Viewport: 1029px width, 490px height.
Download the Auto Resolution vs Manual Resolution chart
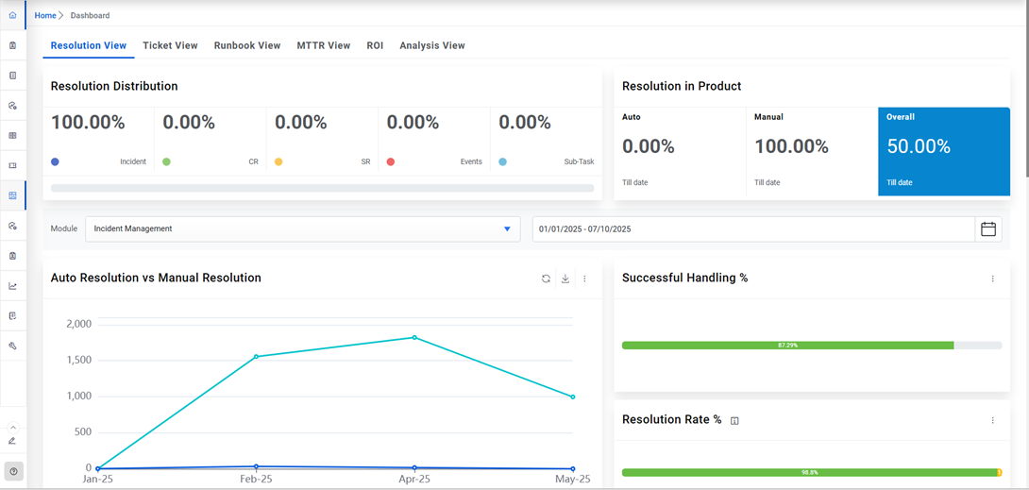(565, 279)
